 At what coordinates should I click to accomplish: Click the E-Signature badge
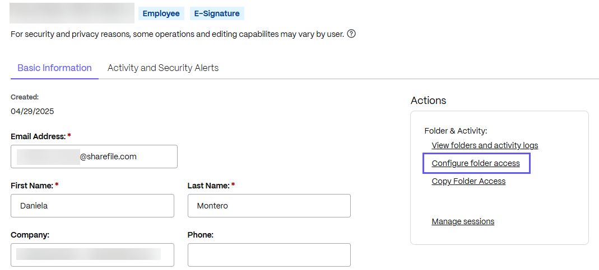(x=217, y=13)
